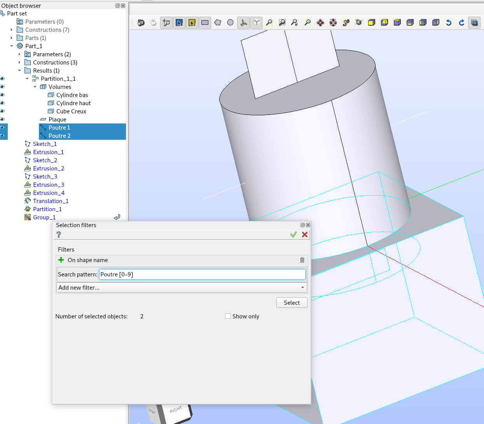Confirm filters with the green checkmark
484x424 pixels.
[294, 235]
